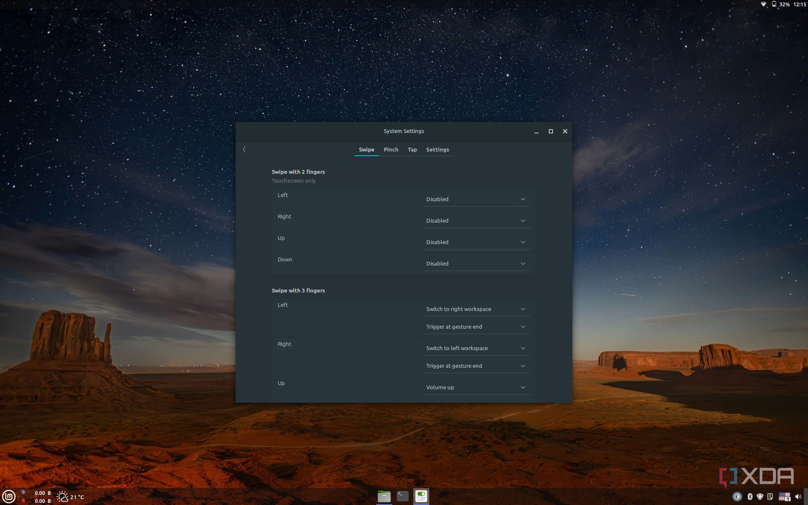Click the US flag keyboard layout indicator

784,497
